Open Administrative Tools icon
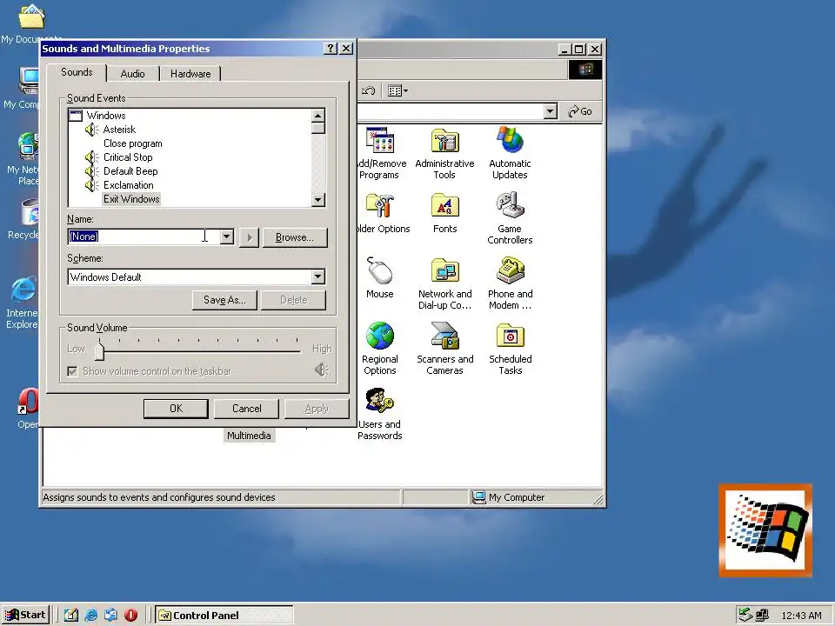The width and height of the screenshot is (835, 626). [444, 141]
